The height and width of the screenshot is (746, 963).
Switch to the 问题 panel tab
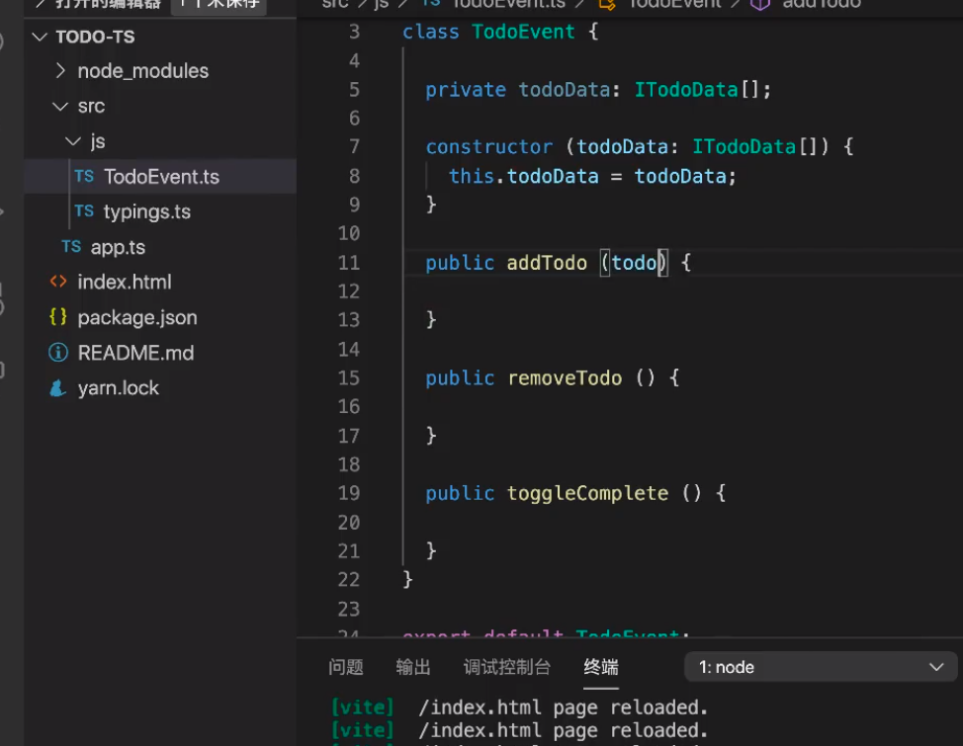click(x=345, y=667)
